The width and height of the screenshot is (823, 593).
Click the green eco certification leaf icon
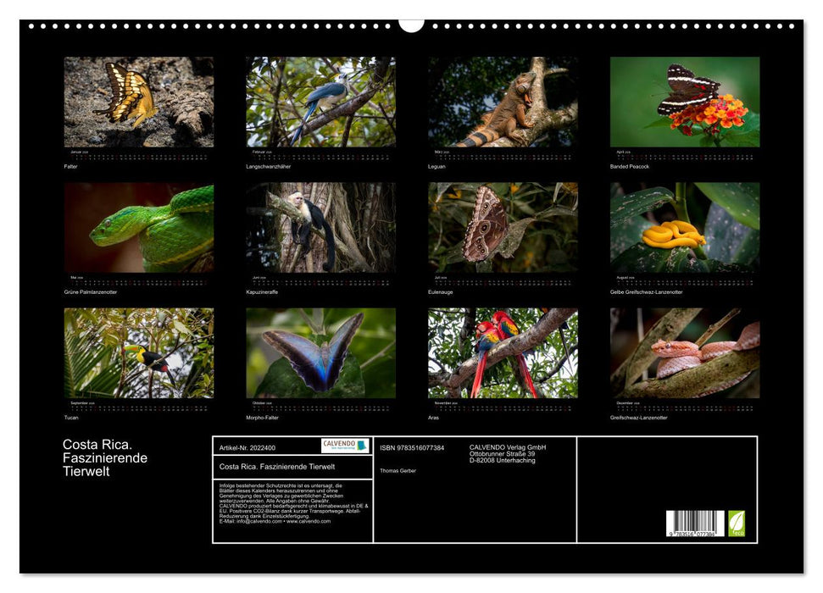pos(736,524)
